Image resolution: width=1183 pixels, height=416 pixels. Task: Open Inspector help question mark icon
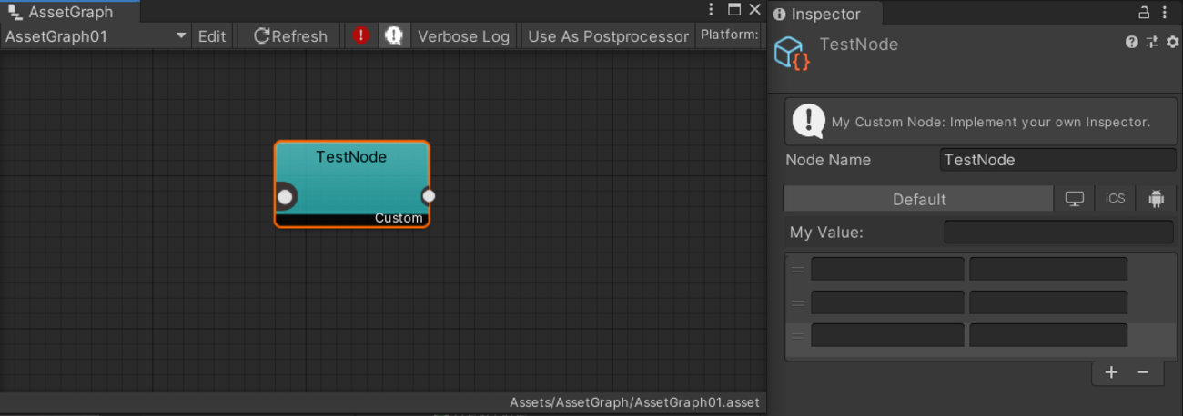coord(1131,42)
